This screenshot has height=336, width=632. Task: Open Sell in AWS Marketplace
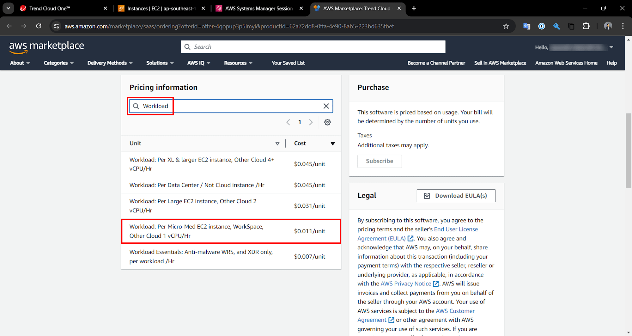click(x=500, y=63)
